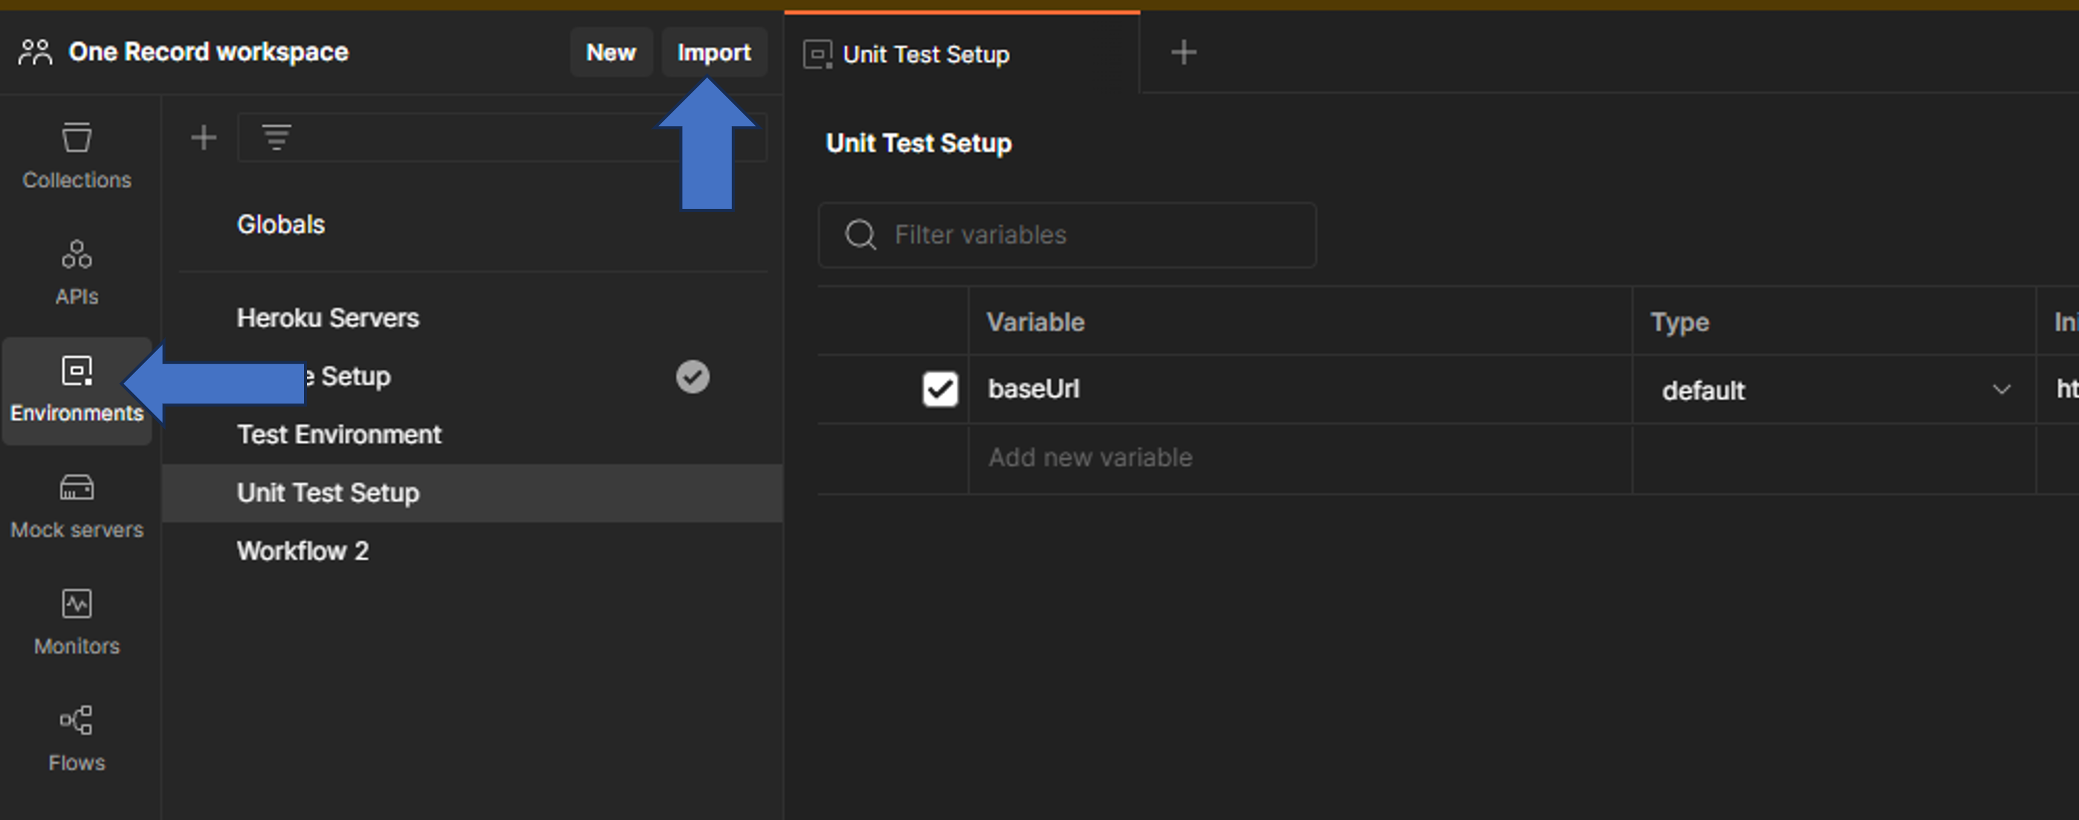Click the Filter variables input field
The image size is (2079, 820).
click(x=1067, y=235)
